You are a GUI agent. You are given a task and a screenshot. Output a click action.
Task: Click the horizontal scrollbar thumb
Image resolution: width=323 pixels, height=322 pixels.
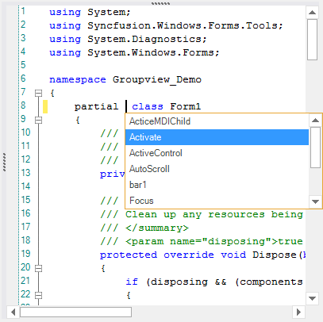[x=75, y=312]
